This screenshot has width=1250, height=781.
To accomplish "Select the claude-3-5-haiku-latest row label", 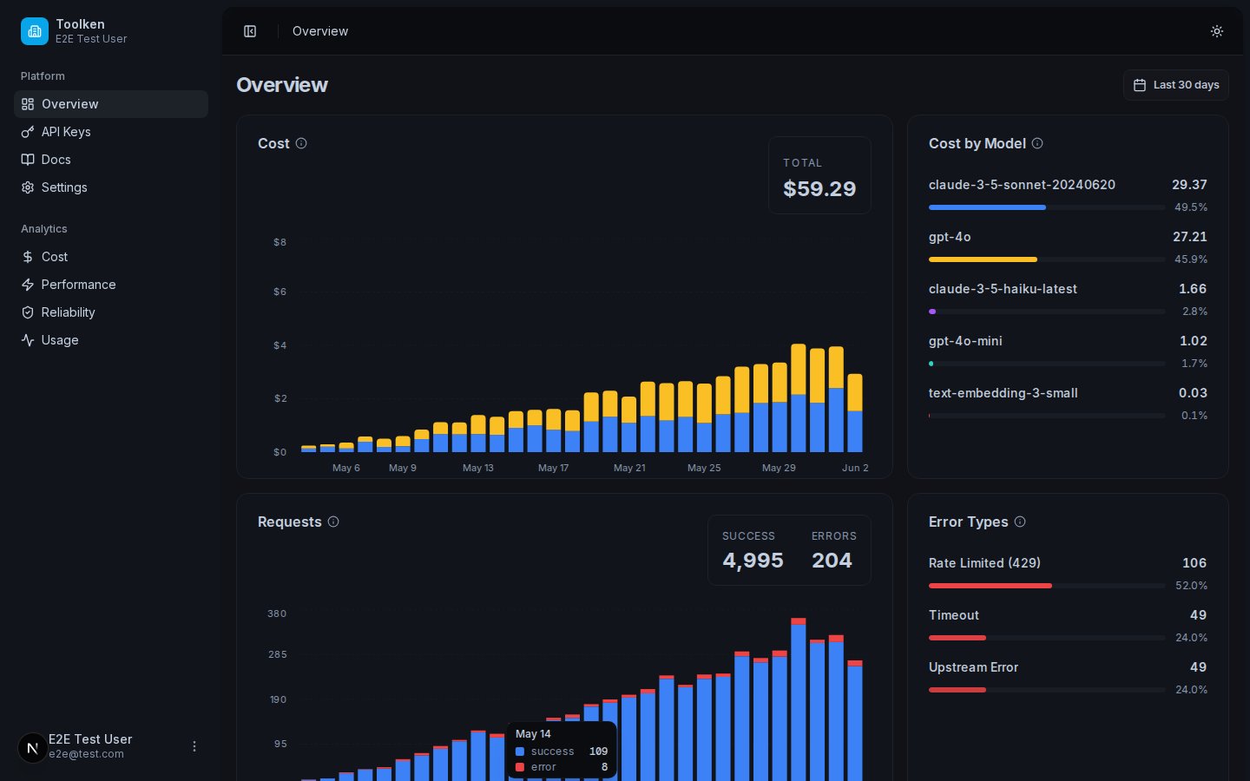I will click(x=1003, y=289).
